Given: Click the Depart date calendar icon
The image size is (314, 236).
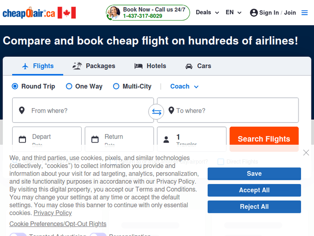Looking at the screenshot, I should pos(23,139).
